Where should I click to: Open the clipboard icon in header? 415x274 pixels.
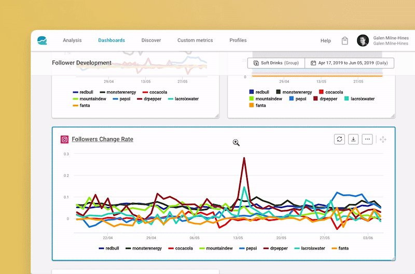pyautogui.click(x=344, y=40)
